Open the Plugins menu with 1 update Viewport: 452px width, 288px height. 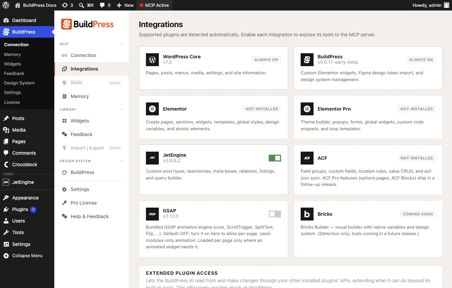[27, 209]
